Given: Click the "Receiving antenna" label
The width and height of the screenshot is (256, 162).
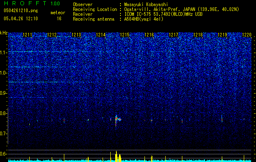Looking at the screenshot, I should (94, 19).
